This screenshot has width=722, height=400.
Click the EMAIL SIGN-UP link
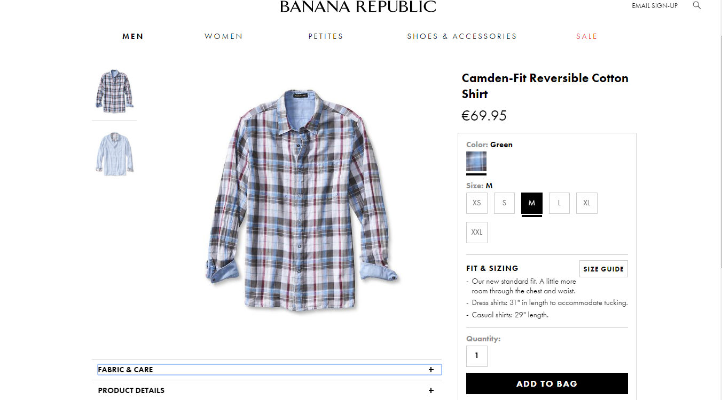[655, 5]
